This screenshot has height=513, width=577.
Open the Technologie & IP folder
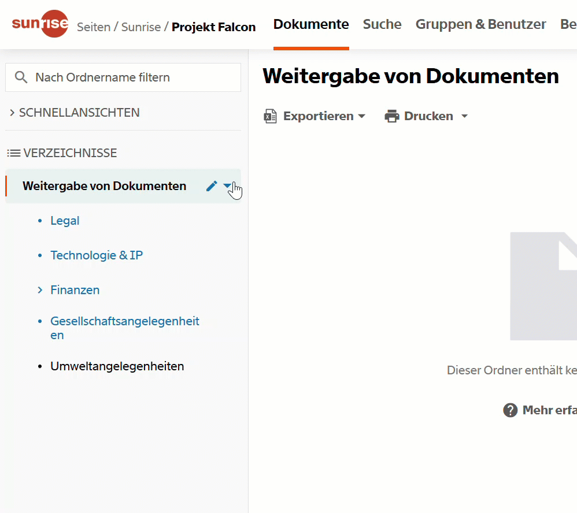click(97, 255)
